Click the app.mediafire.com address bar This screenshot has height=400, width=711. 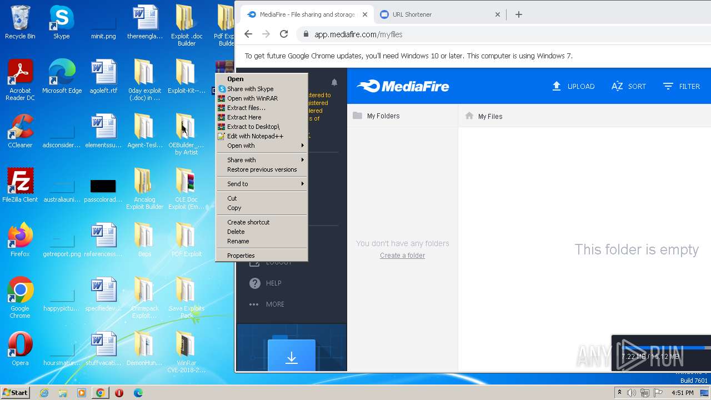pos(358,34)
